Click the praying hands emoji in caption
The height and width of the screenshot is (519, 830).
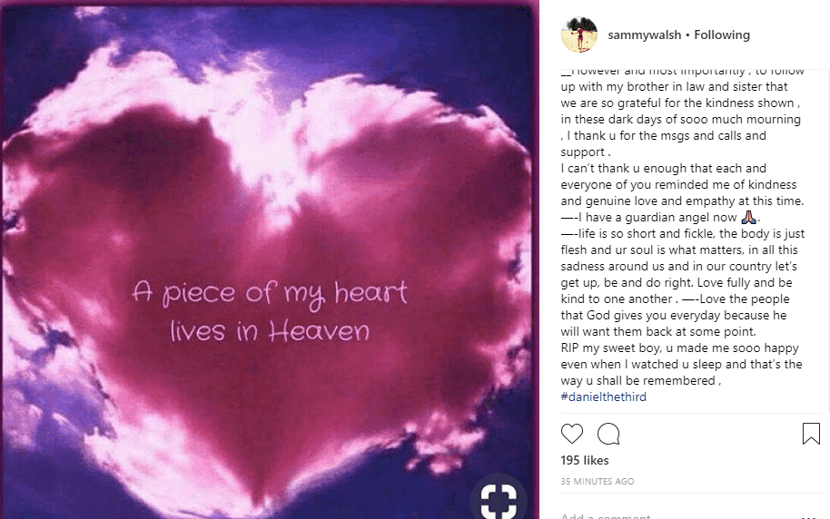(x=748, y=217)
